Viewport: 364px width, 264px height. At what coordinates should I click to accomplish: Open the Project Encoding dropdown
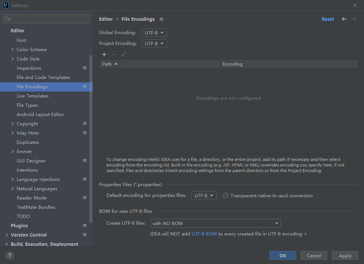click(154, 43)
